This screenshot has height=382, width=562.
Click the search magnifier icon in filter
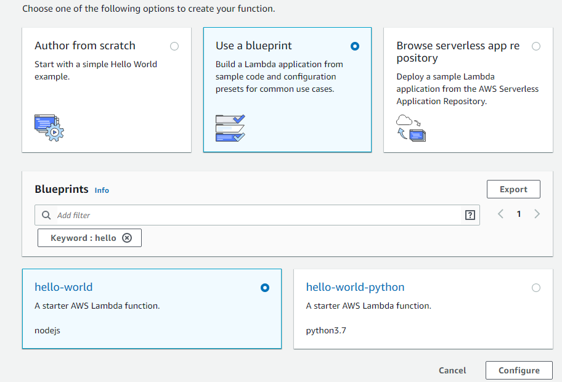tap(46, 215)
